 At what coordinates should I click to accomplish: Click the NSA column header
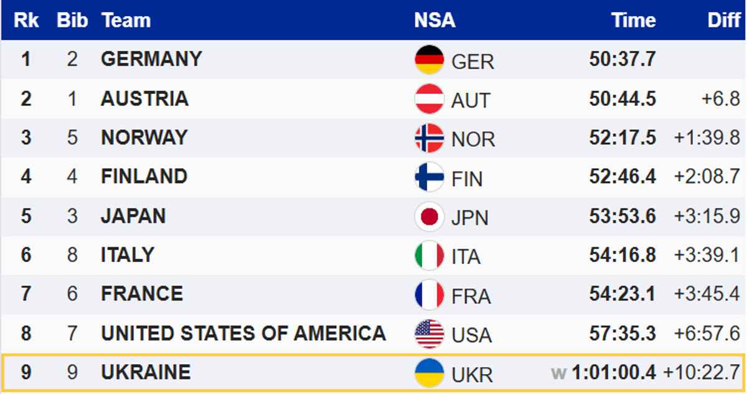[x=435, y=21]
